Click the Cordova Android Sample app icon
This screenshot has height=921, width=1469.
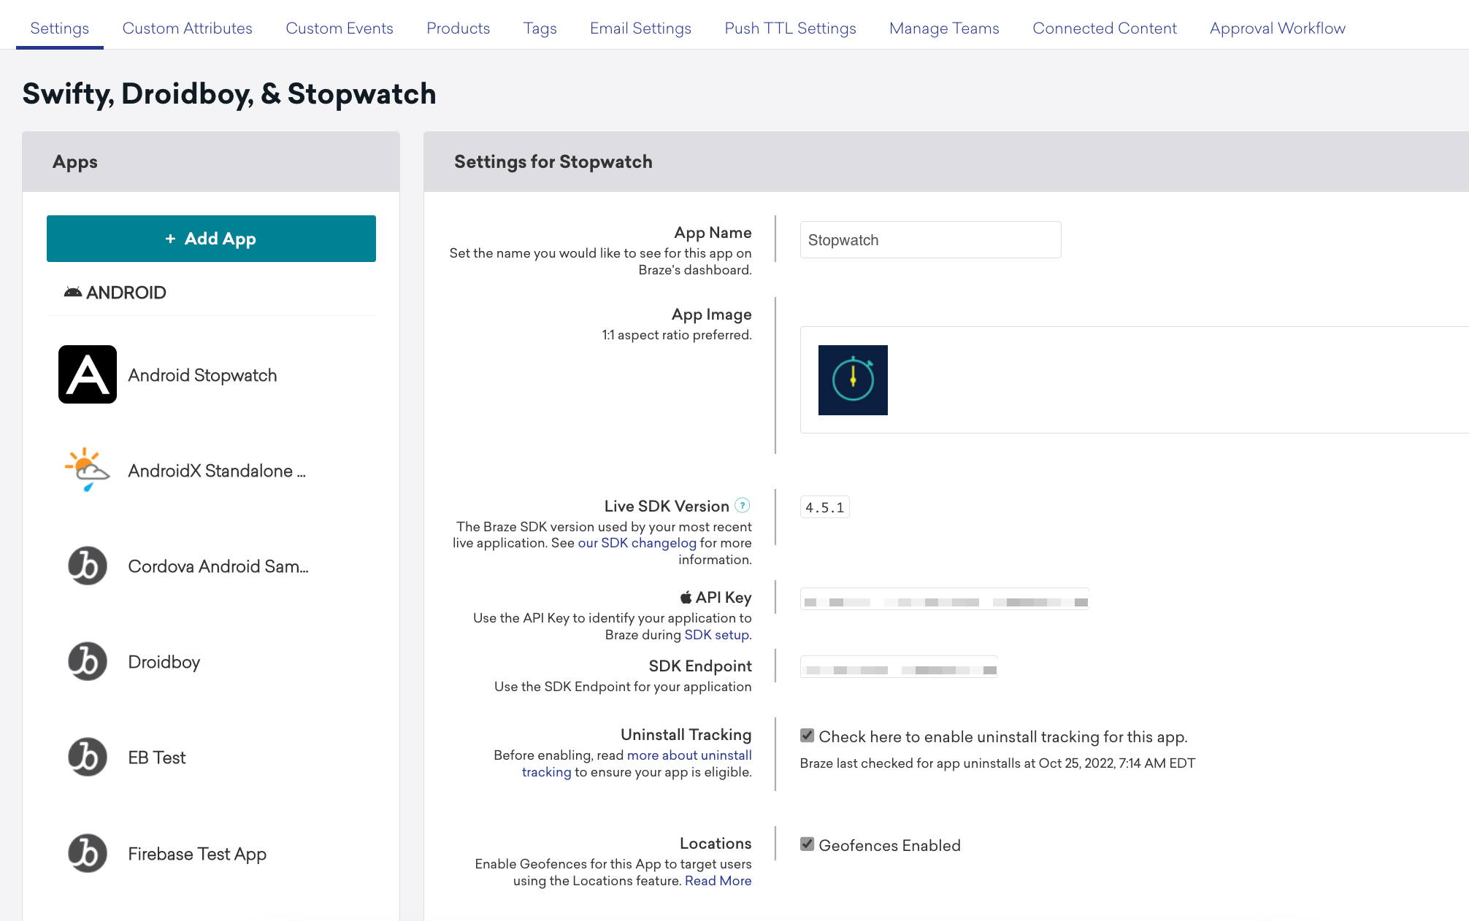[88, 566]
